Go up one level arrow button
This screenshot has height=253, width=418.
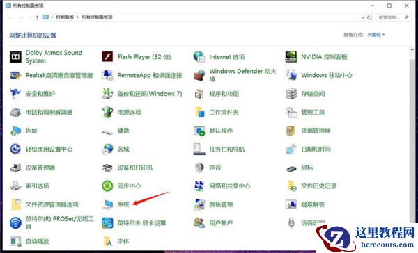click(x=38, y=17)
